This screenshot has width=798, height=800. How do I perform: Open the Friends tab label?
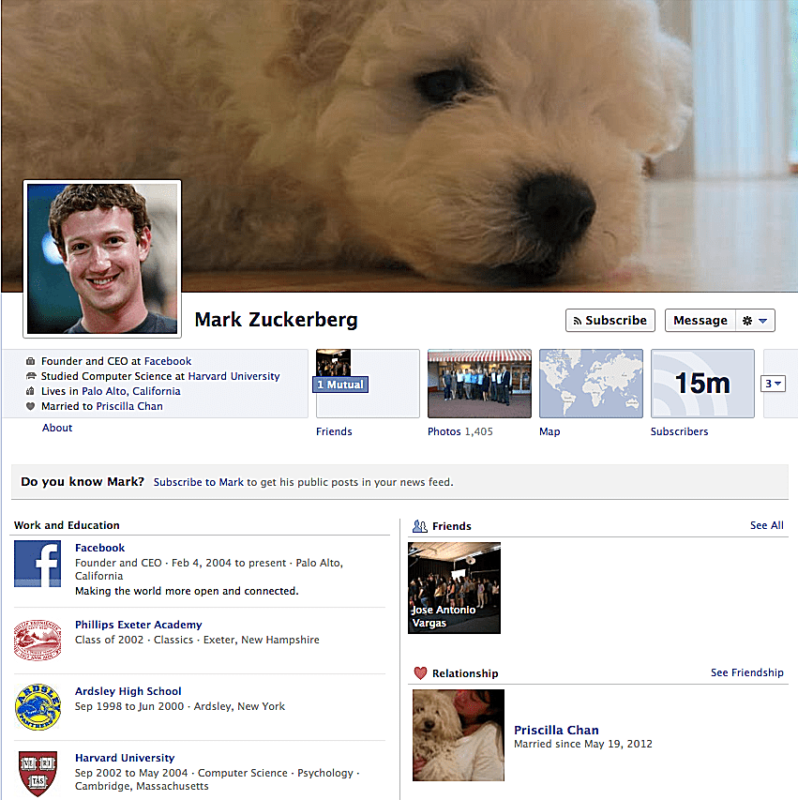click(x=334, y=431)
